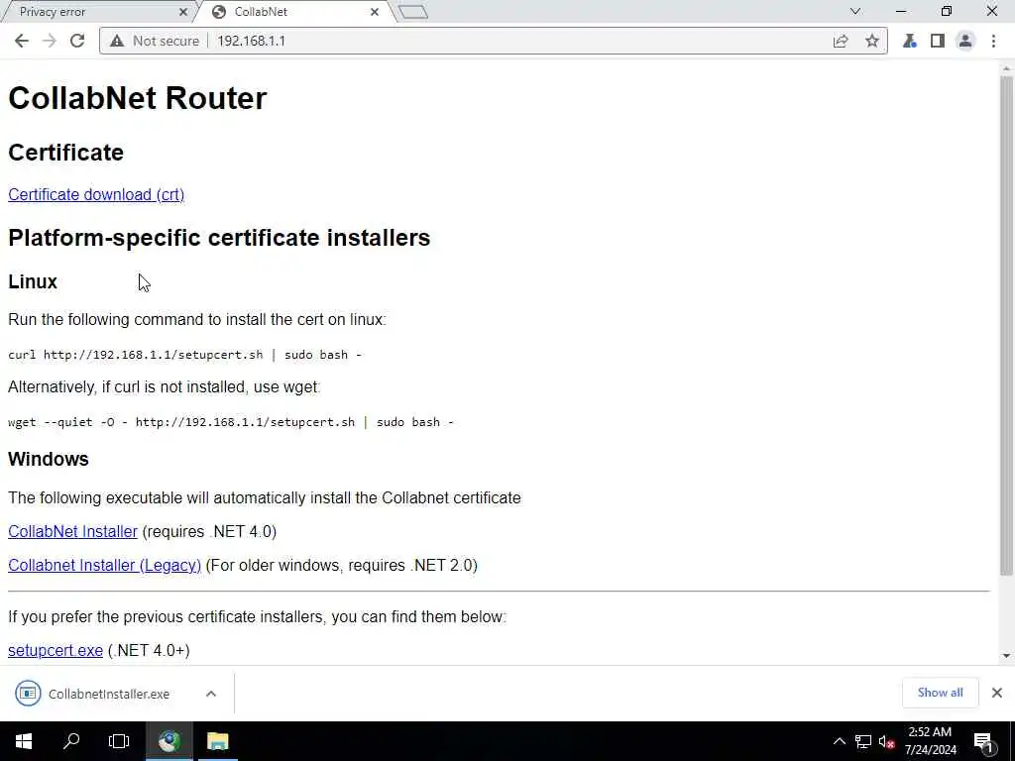The image size is (1015, 761).
Task: Open the clock showing 2:52 AM
Action: coord(930,741)
